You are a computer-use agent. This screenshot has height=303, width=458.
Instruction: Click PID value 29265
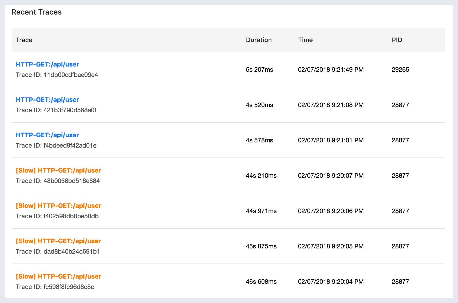tap(400, 70)
